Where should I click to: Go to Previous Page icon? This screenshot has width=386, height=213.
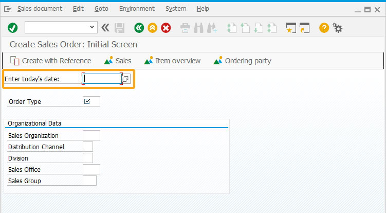[245, 28]
